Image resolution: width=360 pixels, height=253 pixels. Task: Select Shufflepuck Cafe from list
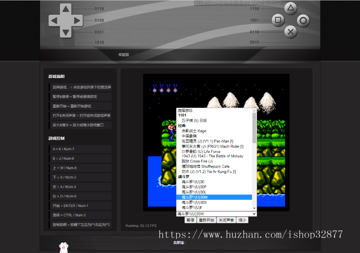(x=214, y=167)
